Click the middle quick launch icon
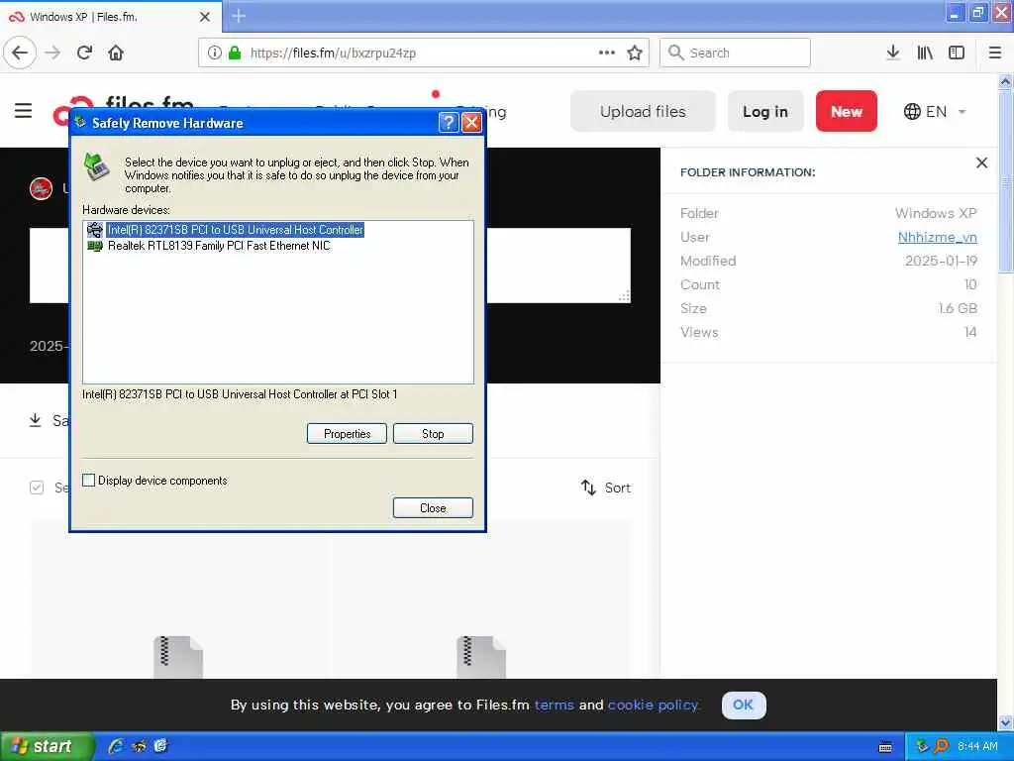This screenshot has width=1014, height=761. pos(139,746)
